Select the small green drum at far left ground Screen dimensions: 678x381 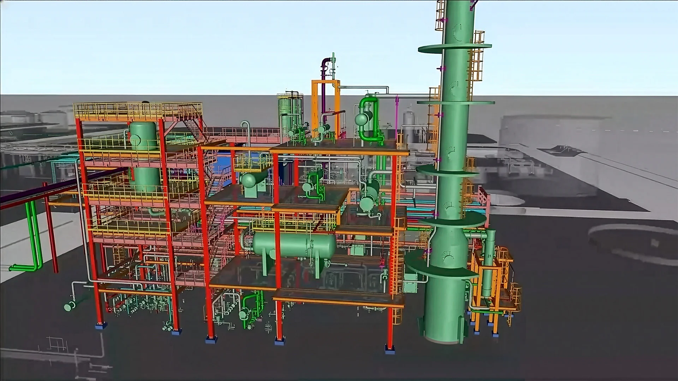pos(69,306)
